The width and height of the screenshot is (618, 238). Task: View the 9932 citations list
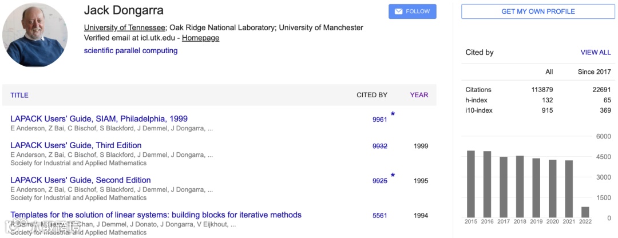[x=380, y=146]
